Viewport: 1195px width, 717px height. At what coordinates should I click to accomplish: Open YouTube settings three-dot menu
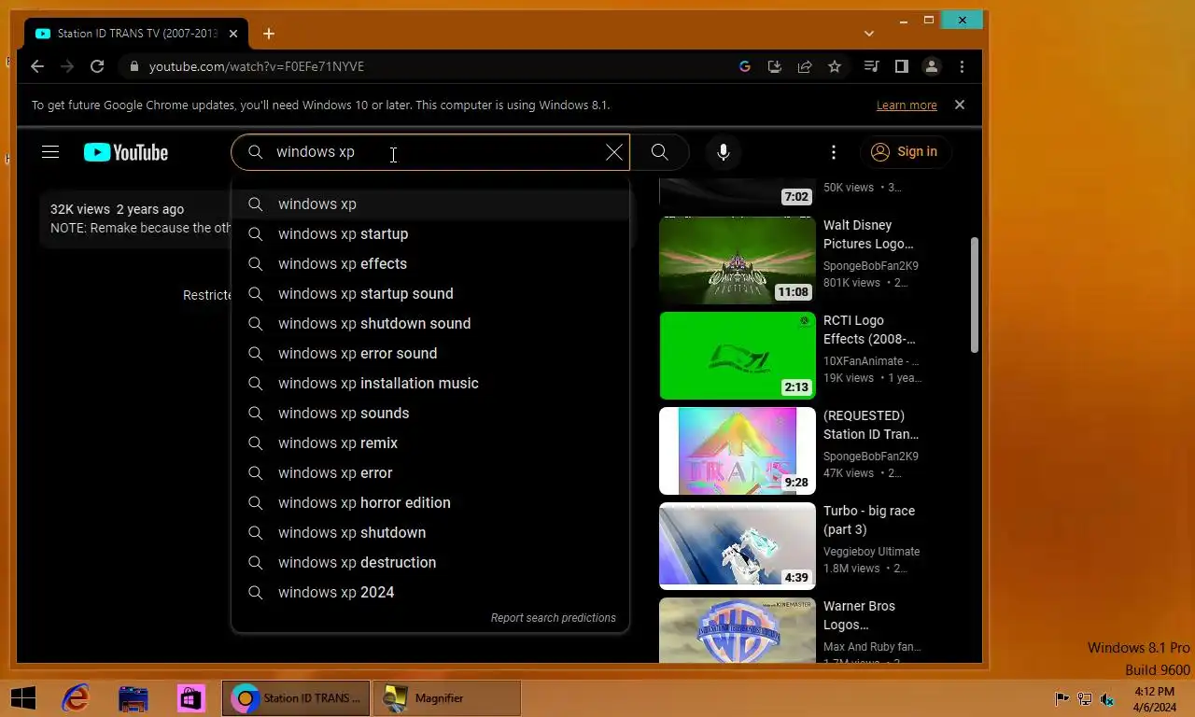coord(834,152)
